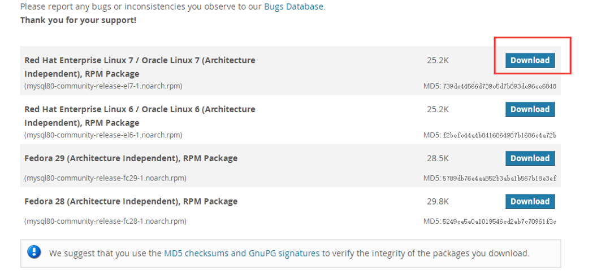Screen dimensions: 597x275
Task: Click the 29.8K file size value
Action: (x=438, y=201)
